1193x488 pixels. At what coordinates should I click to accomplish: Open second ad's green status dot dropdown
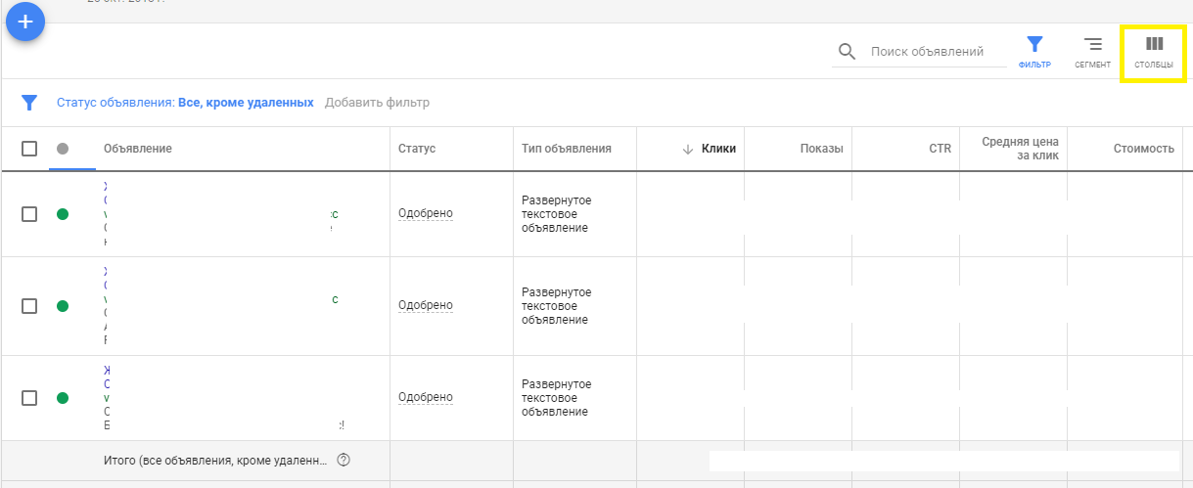pos(63,306)
